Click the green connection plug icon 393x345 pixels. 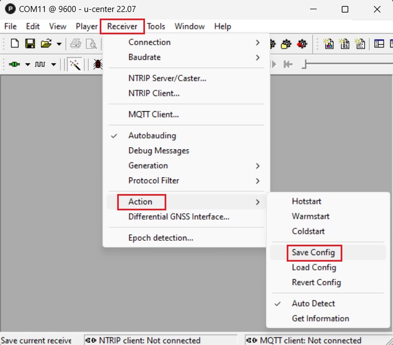pyautogui.click(x=15, y=64)
